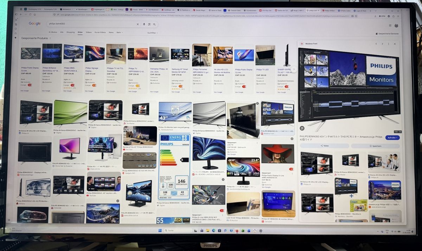Screen dimensions: 422x251
Task: Close the image preview panel
Action: point(395,44)
